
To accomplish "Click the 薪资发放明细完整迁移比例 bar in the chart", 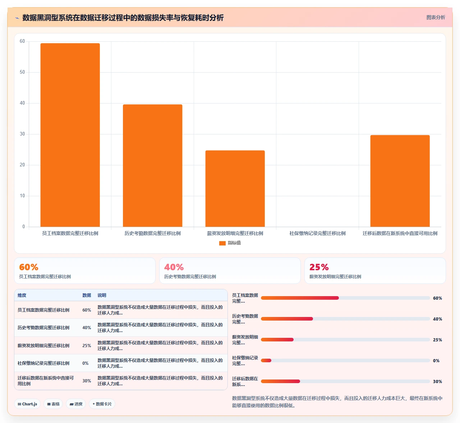I will coord(235,189).
